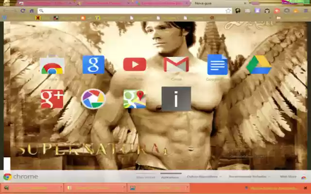This screenshot has width=311, height=194.
Task: Click the red extension icon in toolbar
Action: [x=277, y=11]
